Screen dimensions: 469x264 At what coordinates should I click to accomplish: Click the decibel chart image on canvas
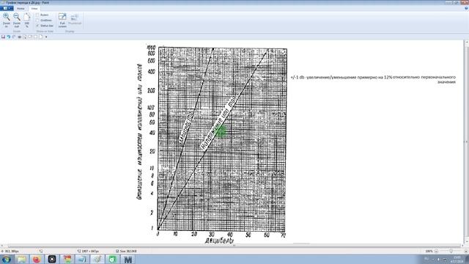(x=212, y=144)
